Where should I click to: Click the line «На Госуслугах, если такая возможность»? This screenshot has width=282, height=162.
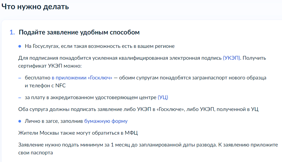100,46
